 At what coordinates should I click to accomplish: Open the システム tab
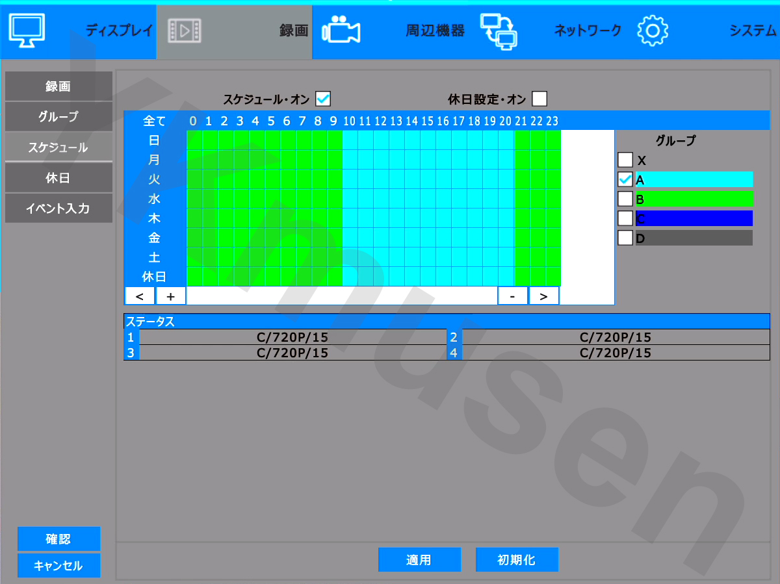753,31
